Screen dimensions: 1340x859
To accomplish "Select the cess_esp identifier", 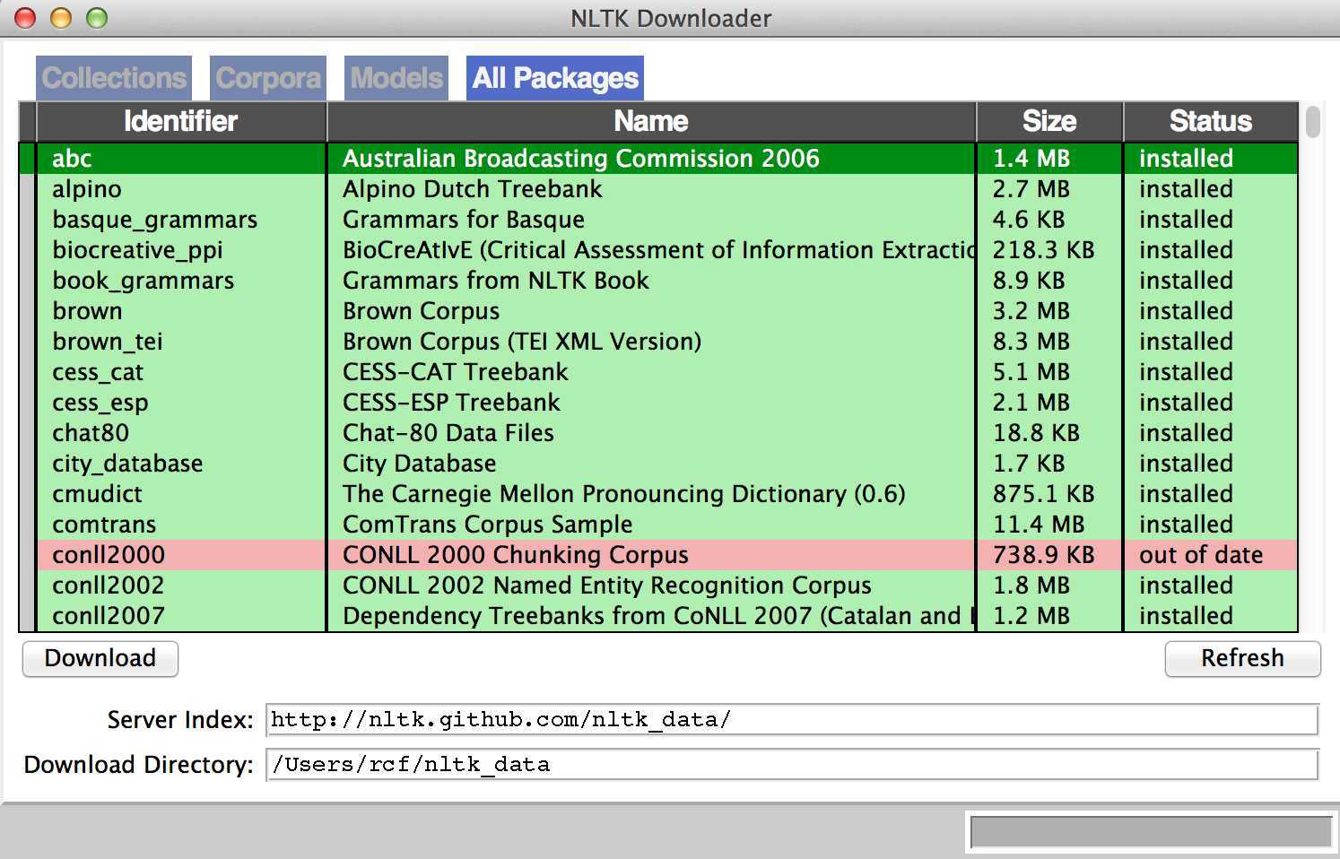I will coord(100,403).
